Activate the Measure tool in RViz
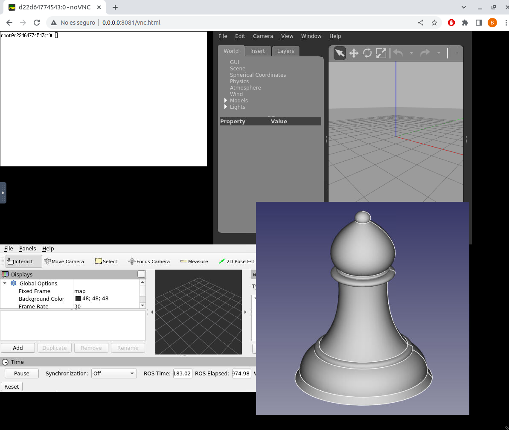Image resolution: width=509 pixels, height=430 pixels. coord(194,261)
